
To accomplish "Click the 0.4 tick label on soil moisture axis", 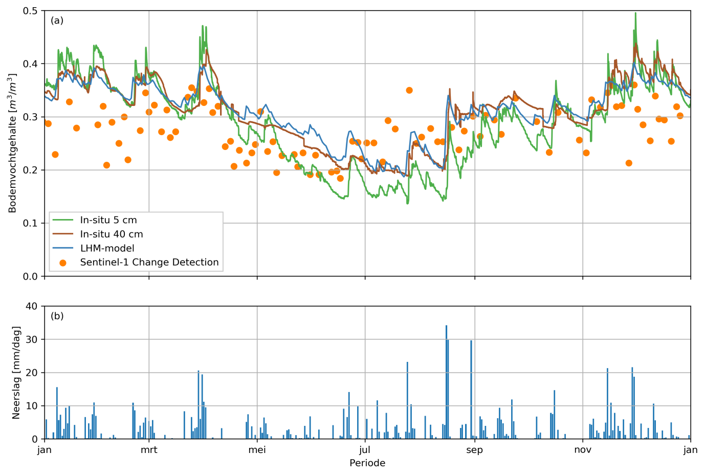I will [31, 64].
